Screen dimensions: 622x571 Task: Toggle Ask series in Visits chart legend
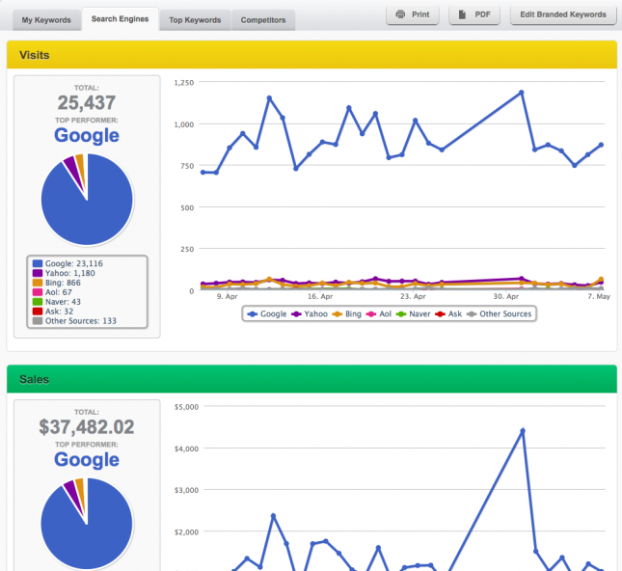[x=448, y=313]
